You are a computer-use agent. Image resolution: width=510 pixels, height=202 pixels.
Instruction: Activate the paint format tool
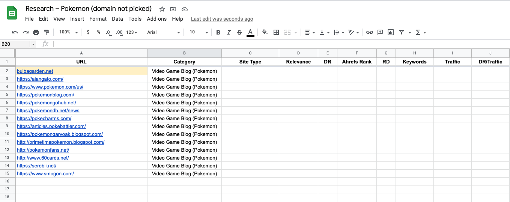point(47,32)
